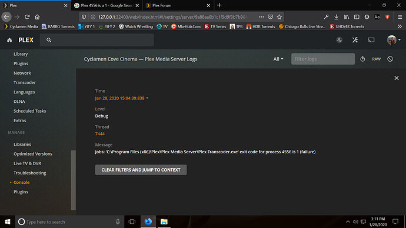Screen dimensions: 406x228
Task: Reload the current page
Action: 27,17
